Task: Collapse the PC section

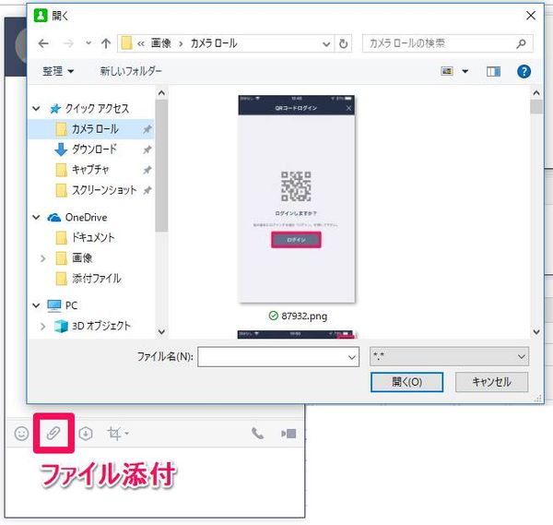Action: 36,305
